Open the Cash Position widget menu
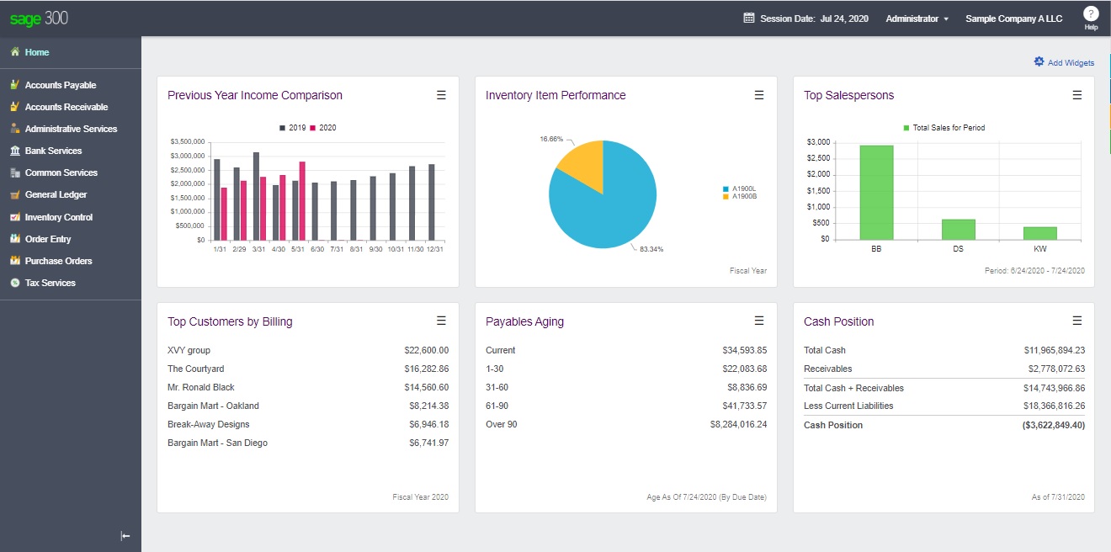This screenshot has width=1111, height=552. coord(1077,321)
